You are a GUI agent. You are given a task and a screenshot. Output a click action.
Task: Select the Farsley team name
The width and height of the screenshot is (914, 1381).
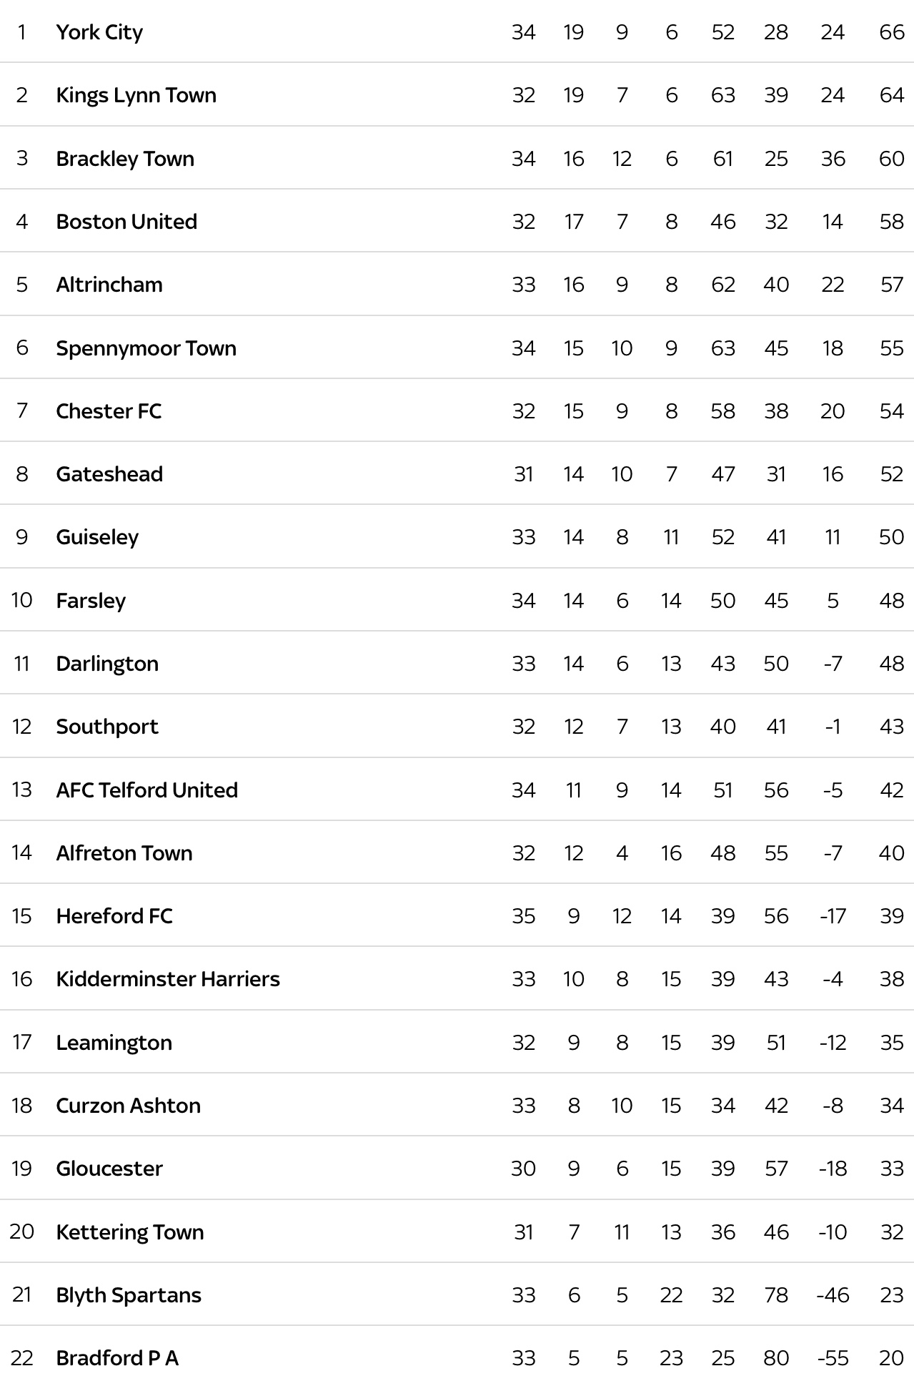(x=91, y=601)
